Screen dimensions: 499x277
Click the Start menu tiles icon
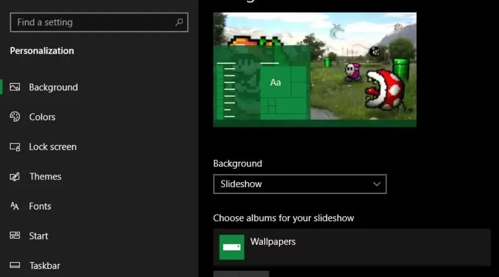click(15, 236)
